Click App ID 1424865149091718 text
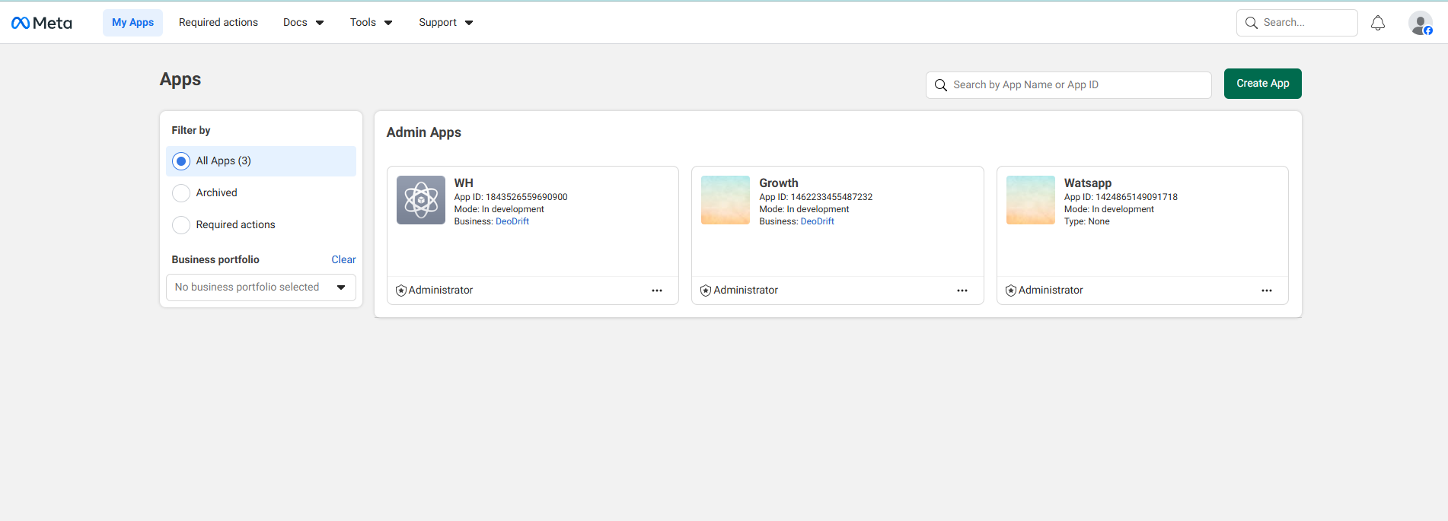The height and width of the screenshot is (521, 1448). coord(1121,197)
